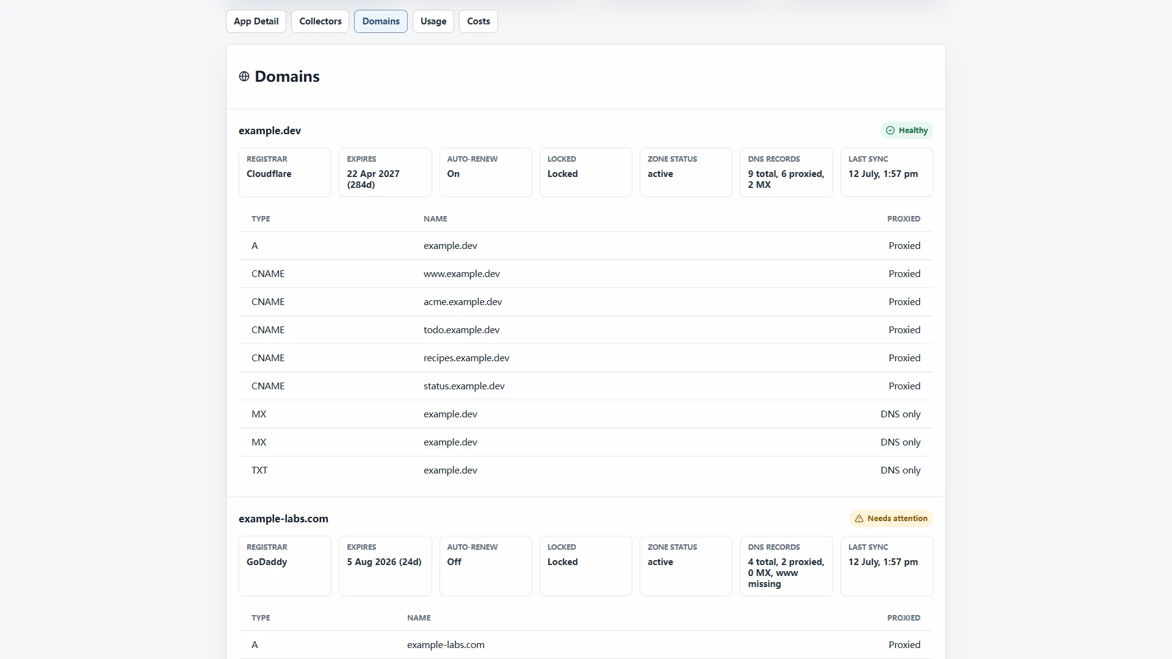Screen dimensions: 1172x659
Task: Click the globe icon beside Domains heading
Action: tap(244, 76)
